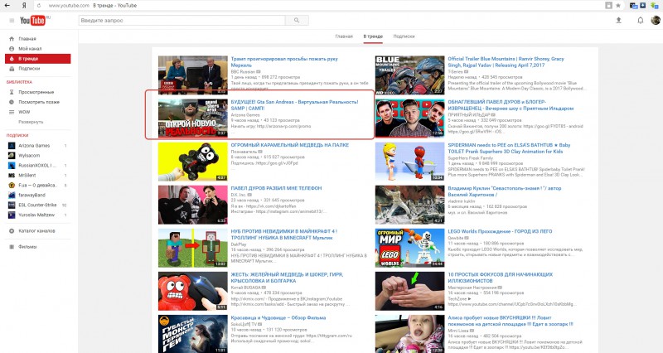Image resolution: width=663 pixels, height=353 pixels.
Task: Open the T-Series channel link
Action: coord(455,71)
